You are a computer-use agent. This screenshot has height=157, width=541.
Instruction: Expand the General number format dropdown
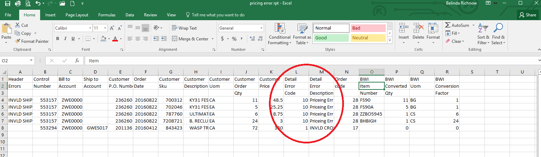[262, 28]
